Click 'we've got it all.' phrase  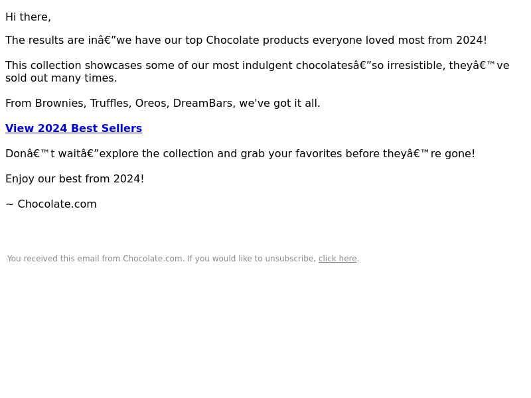(279, 103)
